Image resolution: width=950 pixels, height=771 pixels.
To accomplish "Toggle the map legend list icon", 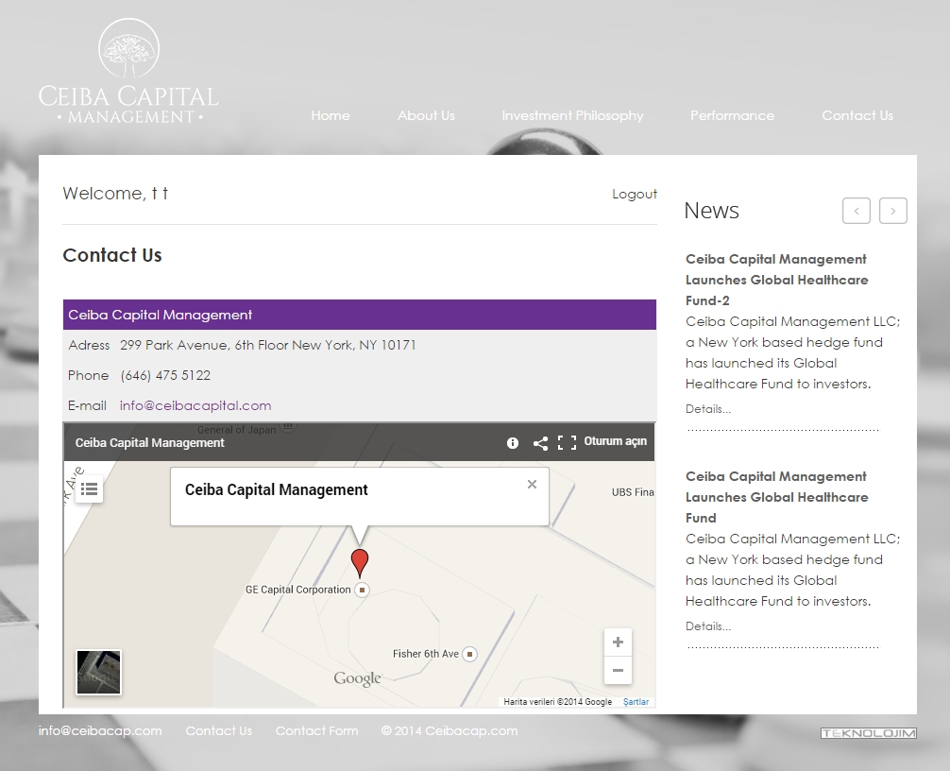I will pos(89,488).
